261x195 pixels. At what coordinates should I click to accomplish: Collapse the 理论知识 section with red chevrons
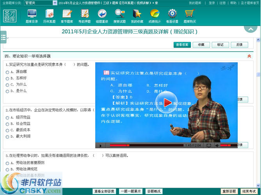click(249, 56)
